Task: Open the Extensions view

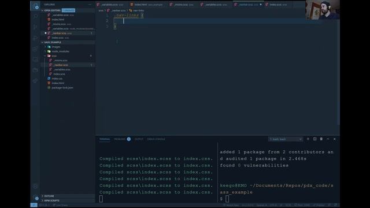Action: pyautogui.click(x=35, y=49)
